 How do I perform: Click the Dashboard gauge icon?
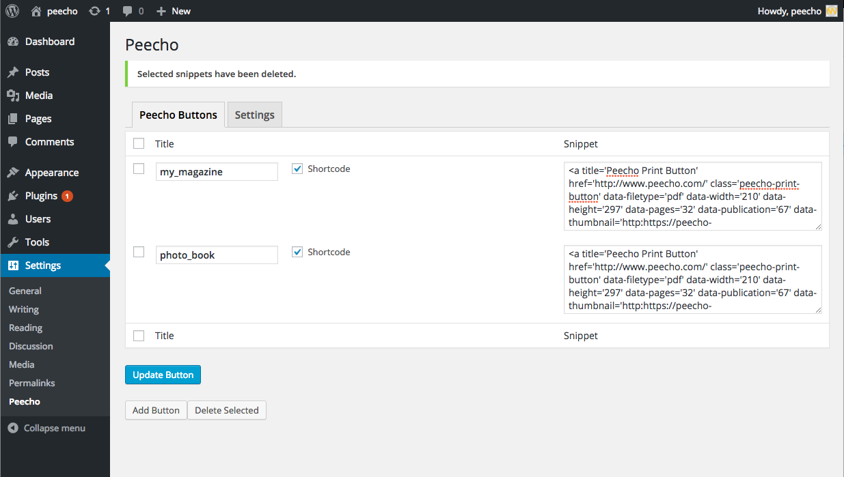tap(13, 42)
